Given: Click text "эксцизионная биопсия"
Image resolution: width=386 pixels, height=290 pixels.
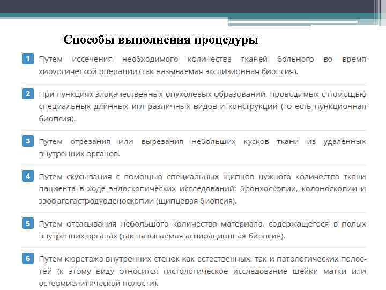Looking at the screenshot, I should [250, 72].
